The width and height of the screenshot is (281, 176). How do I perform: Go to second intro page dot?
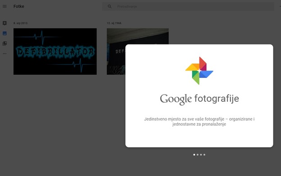pyautogui.click(x=198, y=155)
